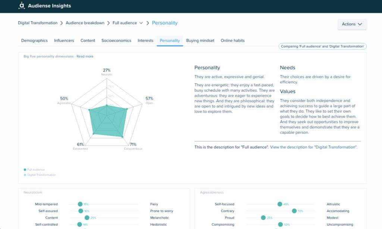
Task: Click the Digital Transformation breadcrumb
Action: [x=38, y=23]
